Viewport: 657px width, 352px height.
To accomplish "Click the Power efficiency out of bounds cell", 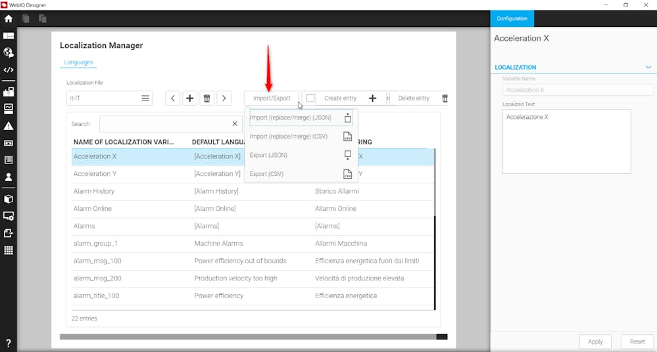I will click(240, 261).
